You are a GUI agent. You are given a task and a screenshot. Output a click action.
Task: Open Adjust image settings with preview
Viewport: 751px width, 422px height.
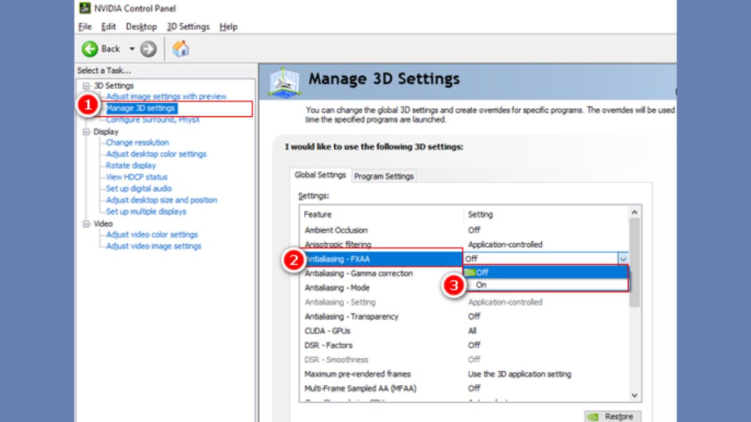click(166, 96)
